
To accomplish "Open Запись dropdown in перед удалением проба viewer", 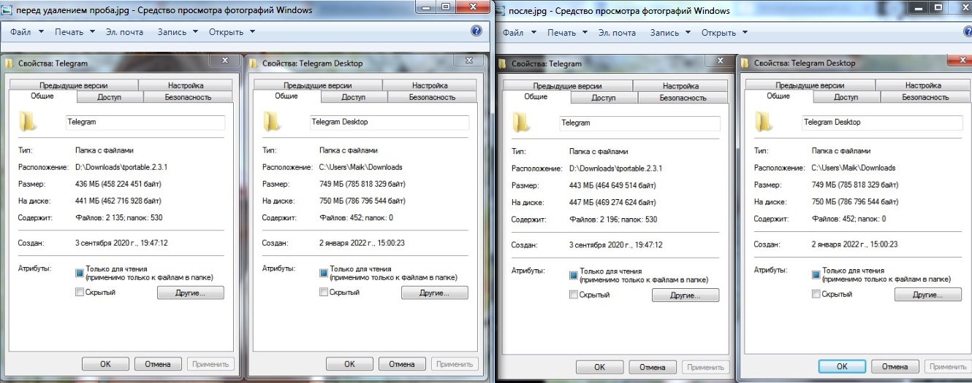I will (177, 32).
